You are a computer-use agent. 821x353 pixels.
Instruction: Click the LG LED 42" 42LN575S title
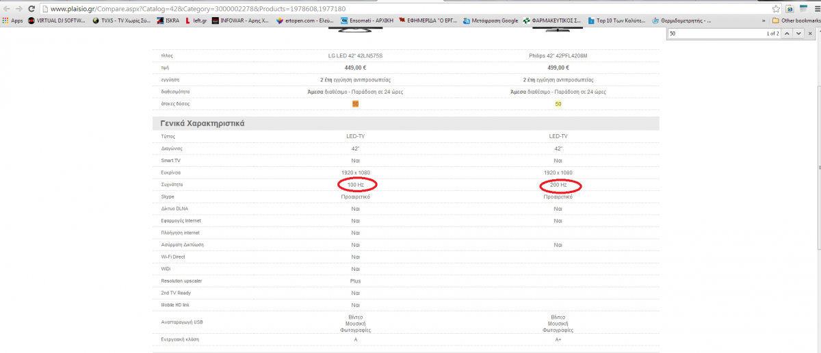[x=355, y=55]
